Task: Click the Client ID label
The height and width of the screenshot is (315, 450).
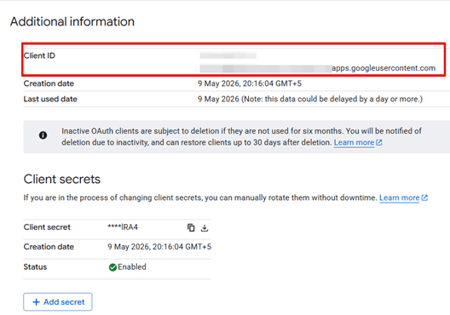Action: (x=39, y=55)
